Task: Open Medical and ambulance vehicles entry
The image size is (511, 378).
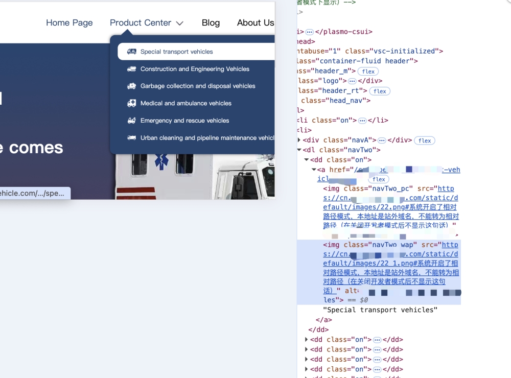Action: (x=186, y=103)
